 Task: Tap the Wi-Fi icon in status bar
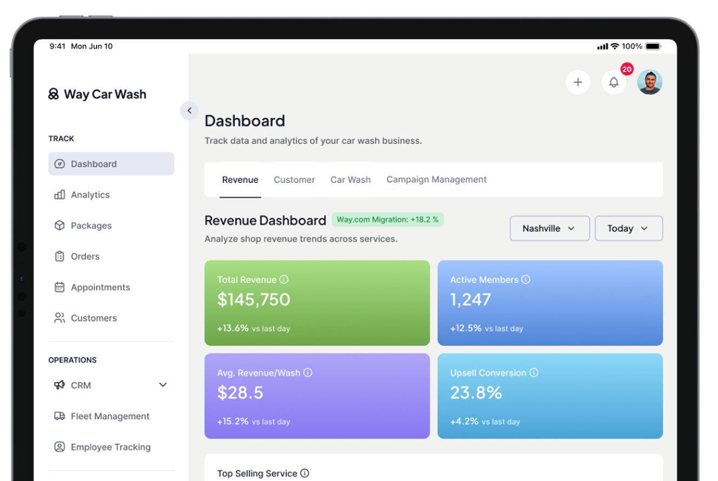615,46
